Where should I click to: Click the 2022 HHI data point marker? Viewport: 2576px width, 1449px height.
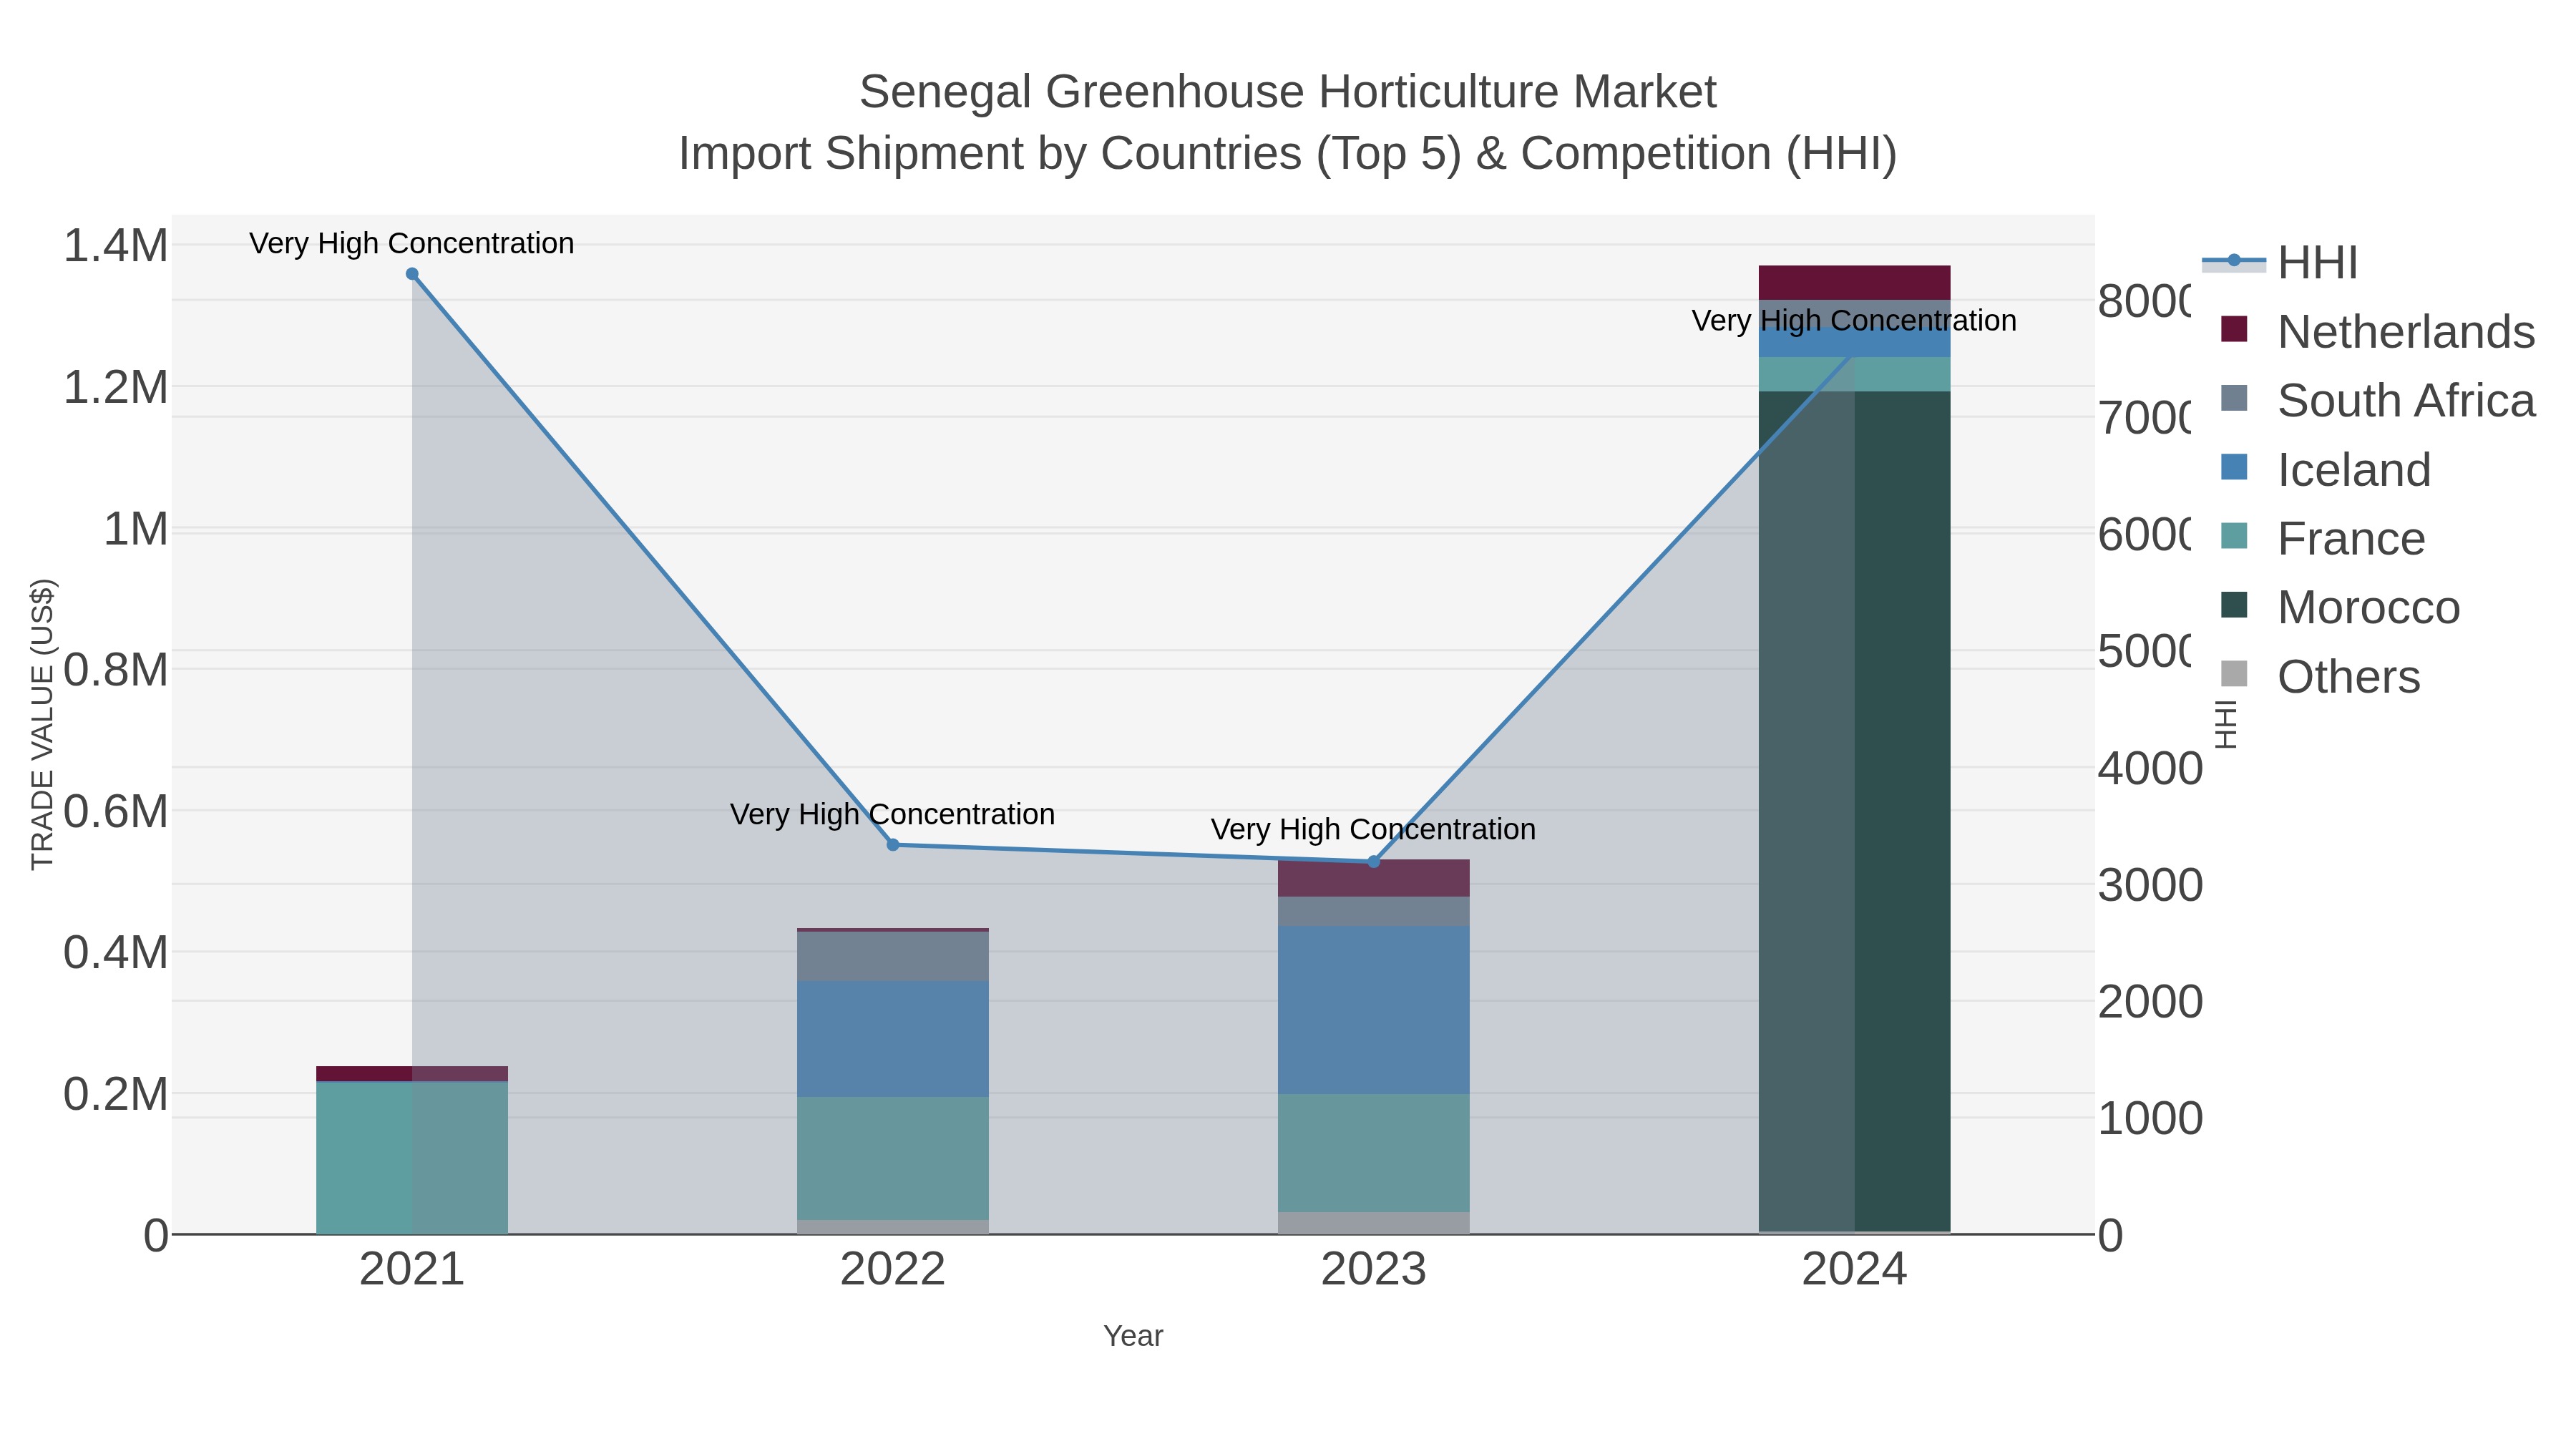(x=893, y=845)
